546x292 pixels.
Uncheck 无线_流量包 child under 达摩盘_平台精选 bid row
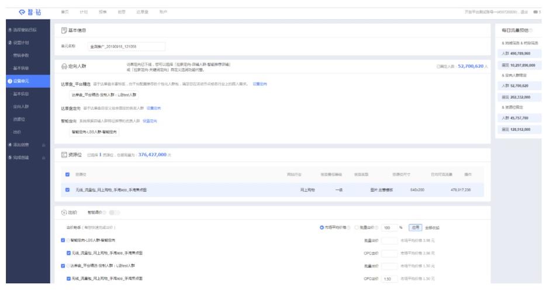coord(68,279)
